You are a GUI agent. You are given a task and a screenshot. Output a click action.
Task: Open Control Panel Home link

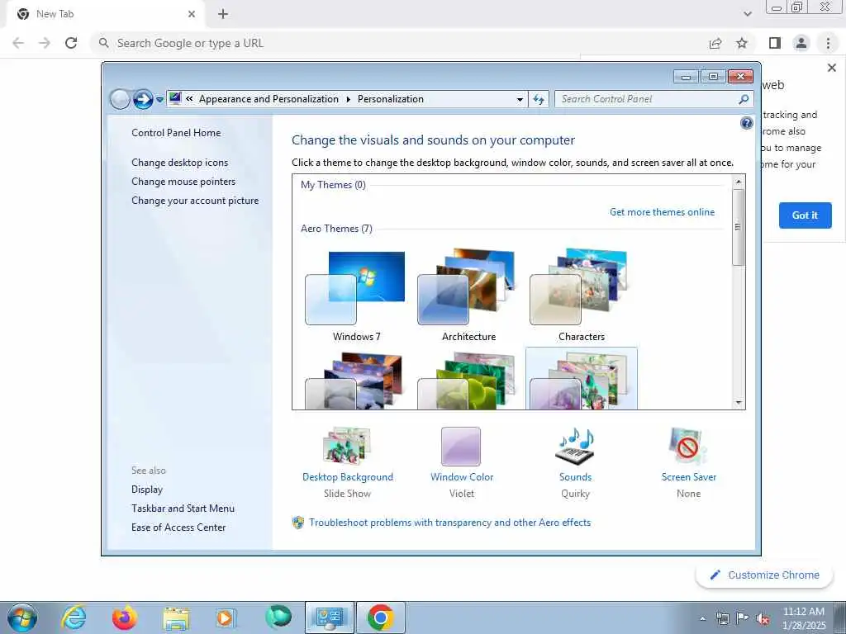[176, 133]
